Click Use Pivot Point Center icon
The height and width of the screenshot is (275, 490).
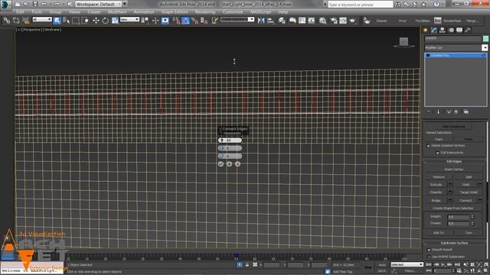click(145, 21)
